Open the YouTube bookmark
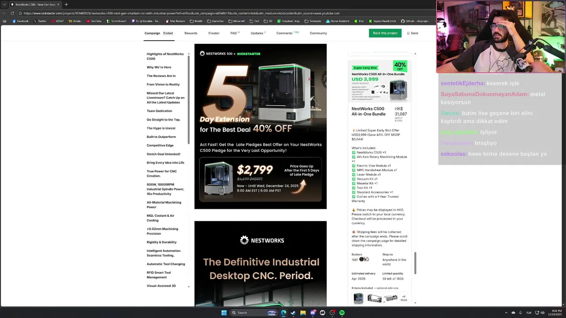Viewport: 566px width, 318px height. pyautogui.click(x=94, y=21)
